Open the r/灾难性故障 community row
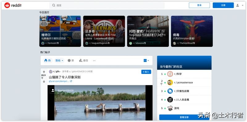247x122 pixels. pos(184,91)
